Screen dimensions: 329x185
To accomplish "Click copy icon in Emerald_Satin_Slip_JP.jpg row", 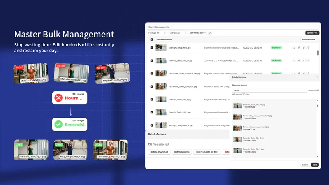I will point(299,60).
